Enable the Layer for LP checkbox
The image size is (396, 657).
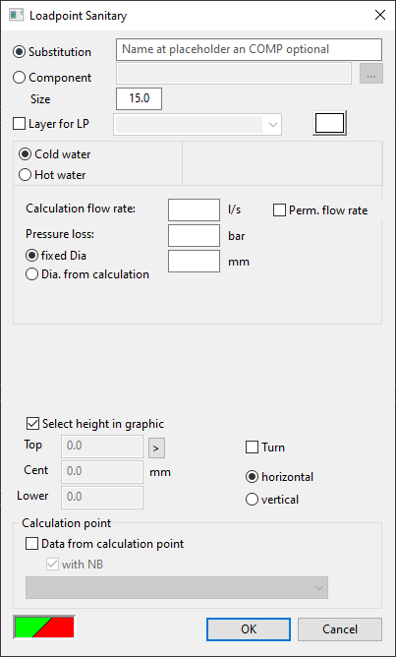[51, 124]
